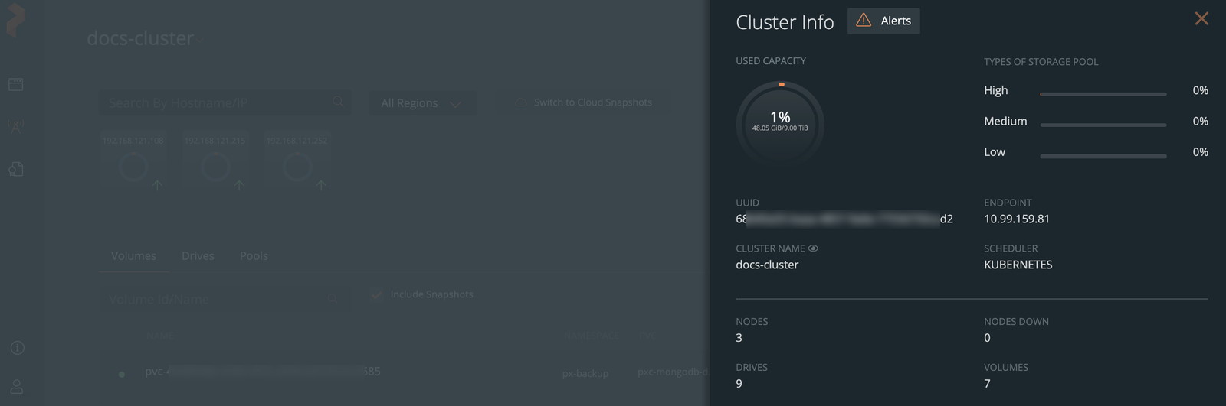Screen dimensions: 1226x406
Task: Click the magnifier icon in the hostname search
Action: pos(337,102)
